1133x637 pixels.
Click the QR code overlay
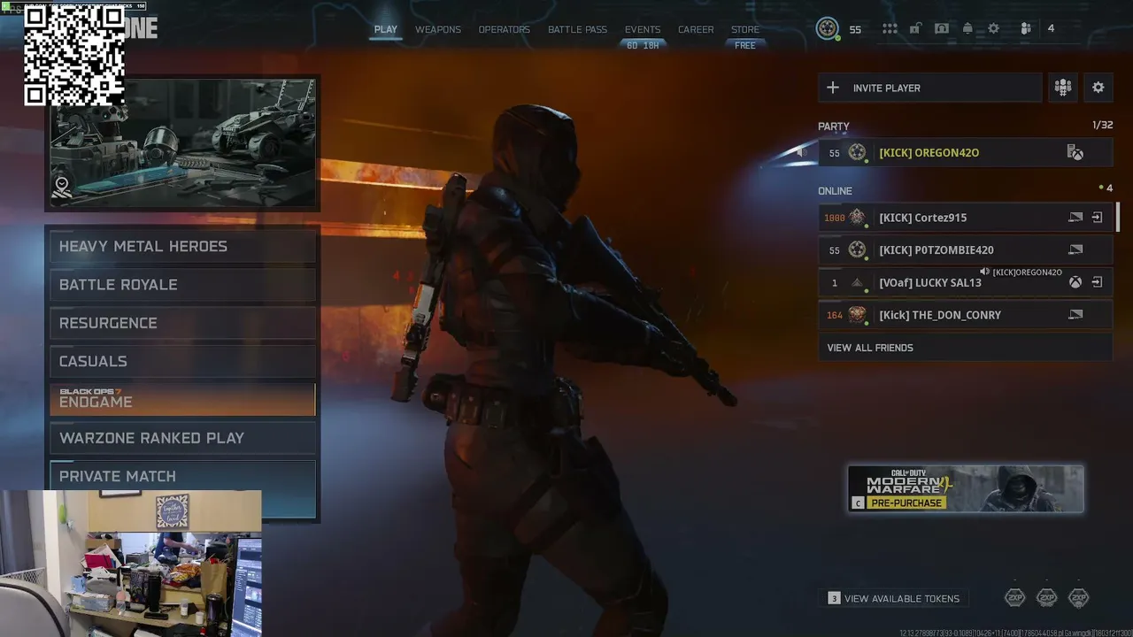pyautogui.click(x=74, y=55)
